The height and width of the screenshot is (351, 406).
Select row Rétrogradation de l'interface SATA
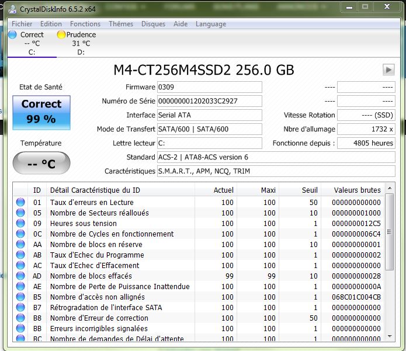coord(199,308)
